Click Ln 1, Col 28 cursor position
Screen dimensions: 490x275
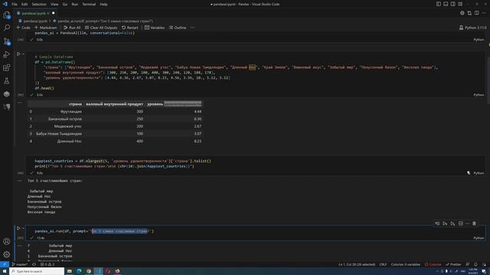pos(357,264)
